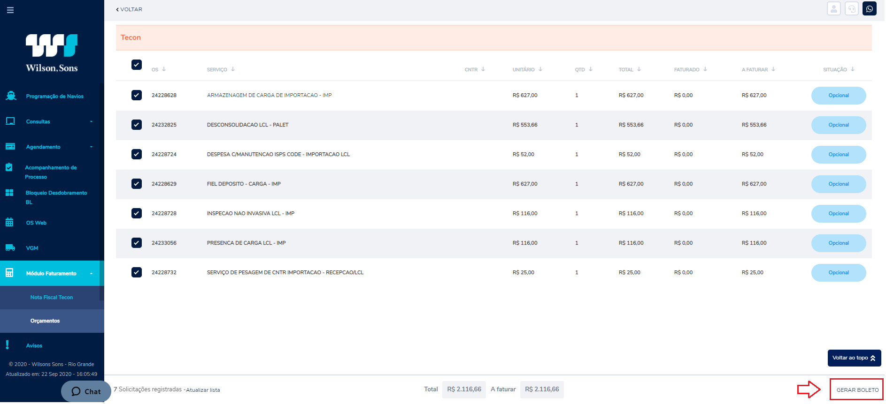The height and width of the screenshot is (404, 886).
Task: Click the VGM truck icon
Action: coord(10,247)
